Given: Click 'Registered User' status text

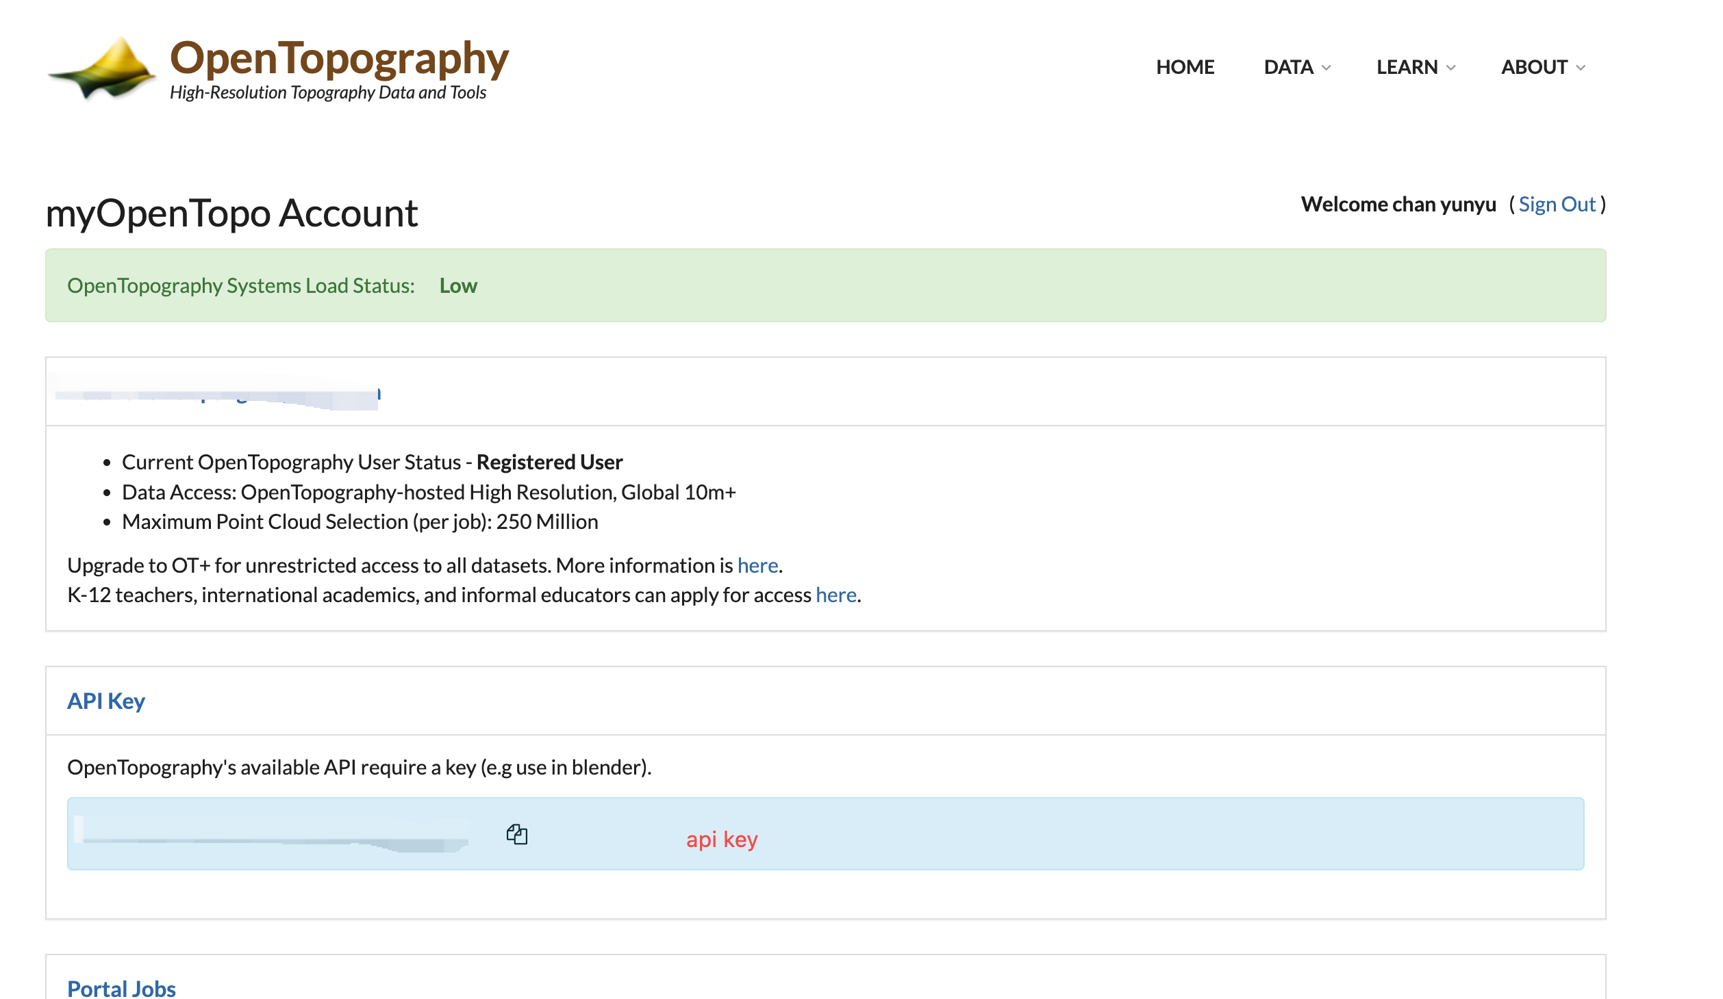Looking at the screenshot, I should pos(549,462).
